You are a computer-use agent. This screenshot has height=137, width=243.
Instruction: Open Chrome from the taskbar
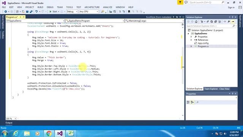click(49, 134)
